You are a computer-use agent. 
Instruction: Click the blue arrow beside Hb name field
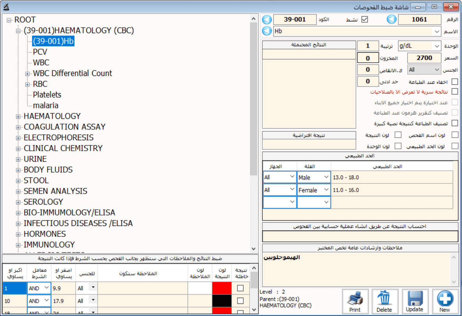[267, 31]
